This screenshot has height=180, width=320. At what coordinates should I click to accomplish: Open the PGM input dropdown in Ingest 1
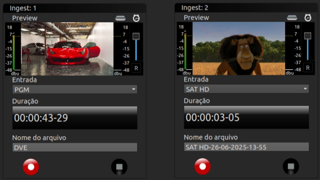[75, 90]
